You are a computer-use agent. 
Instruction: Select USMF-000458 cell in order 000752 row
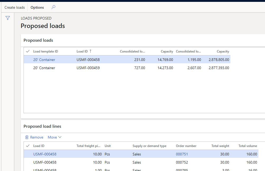(45, 162)
